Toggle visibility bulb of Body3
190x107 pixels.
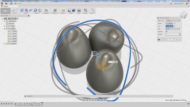coord(9,36)
